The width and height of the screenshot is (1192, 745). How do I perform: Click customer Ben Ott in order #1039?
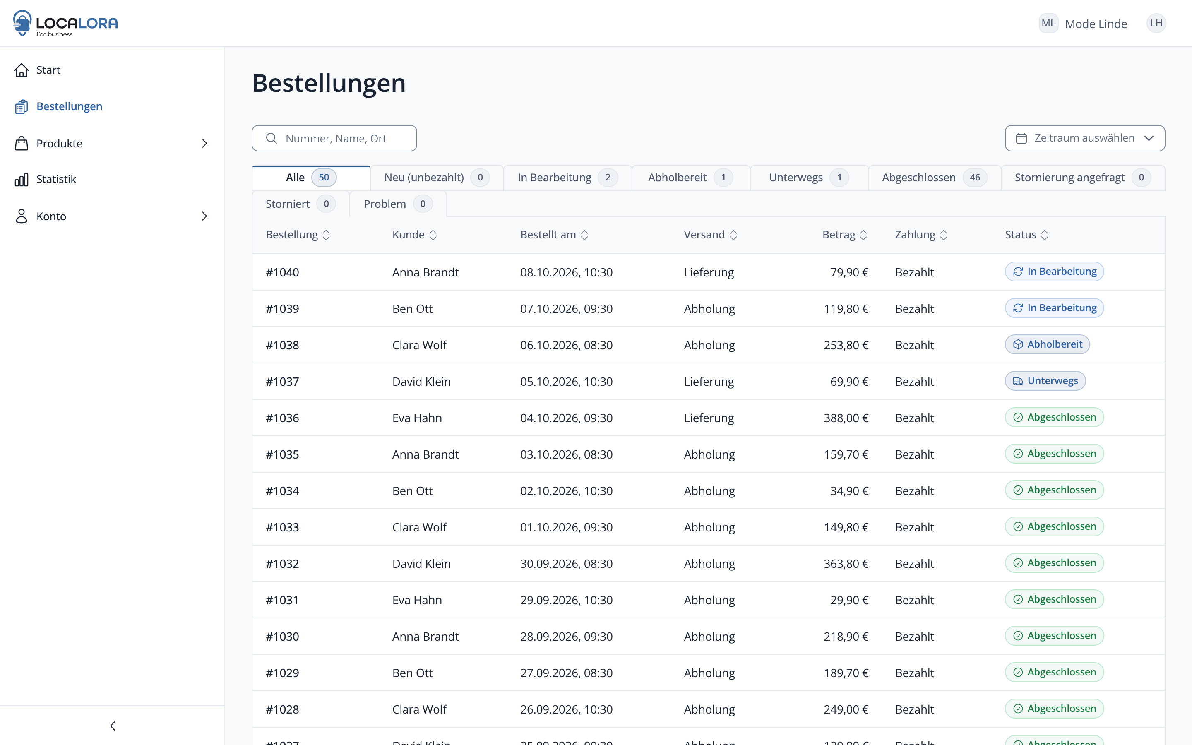point(412,308)
